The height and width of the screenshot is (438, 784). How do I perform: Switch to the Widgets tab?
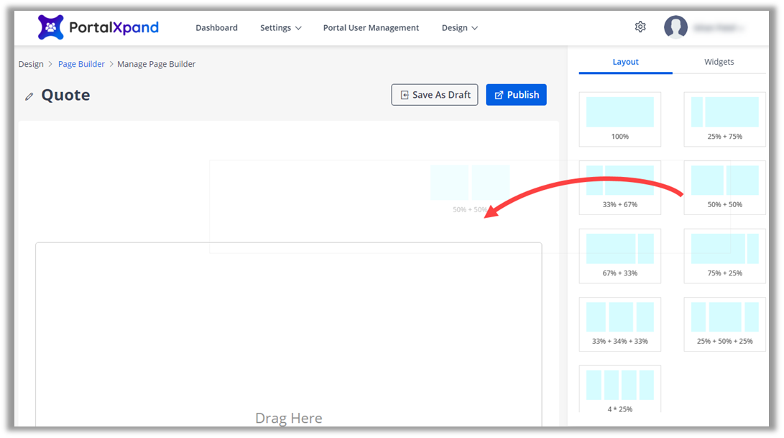pos(719,62)
